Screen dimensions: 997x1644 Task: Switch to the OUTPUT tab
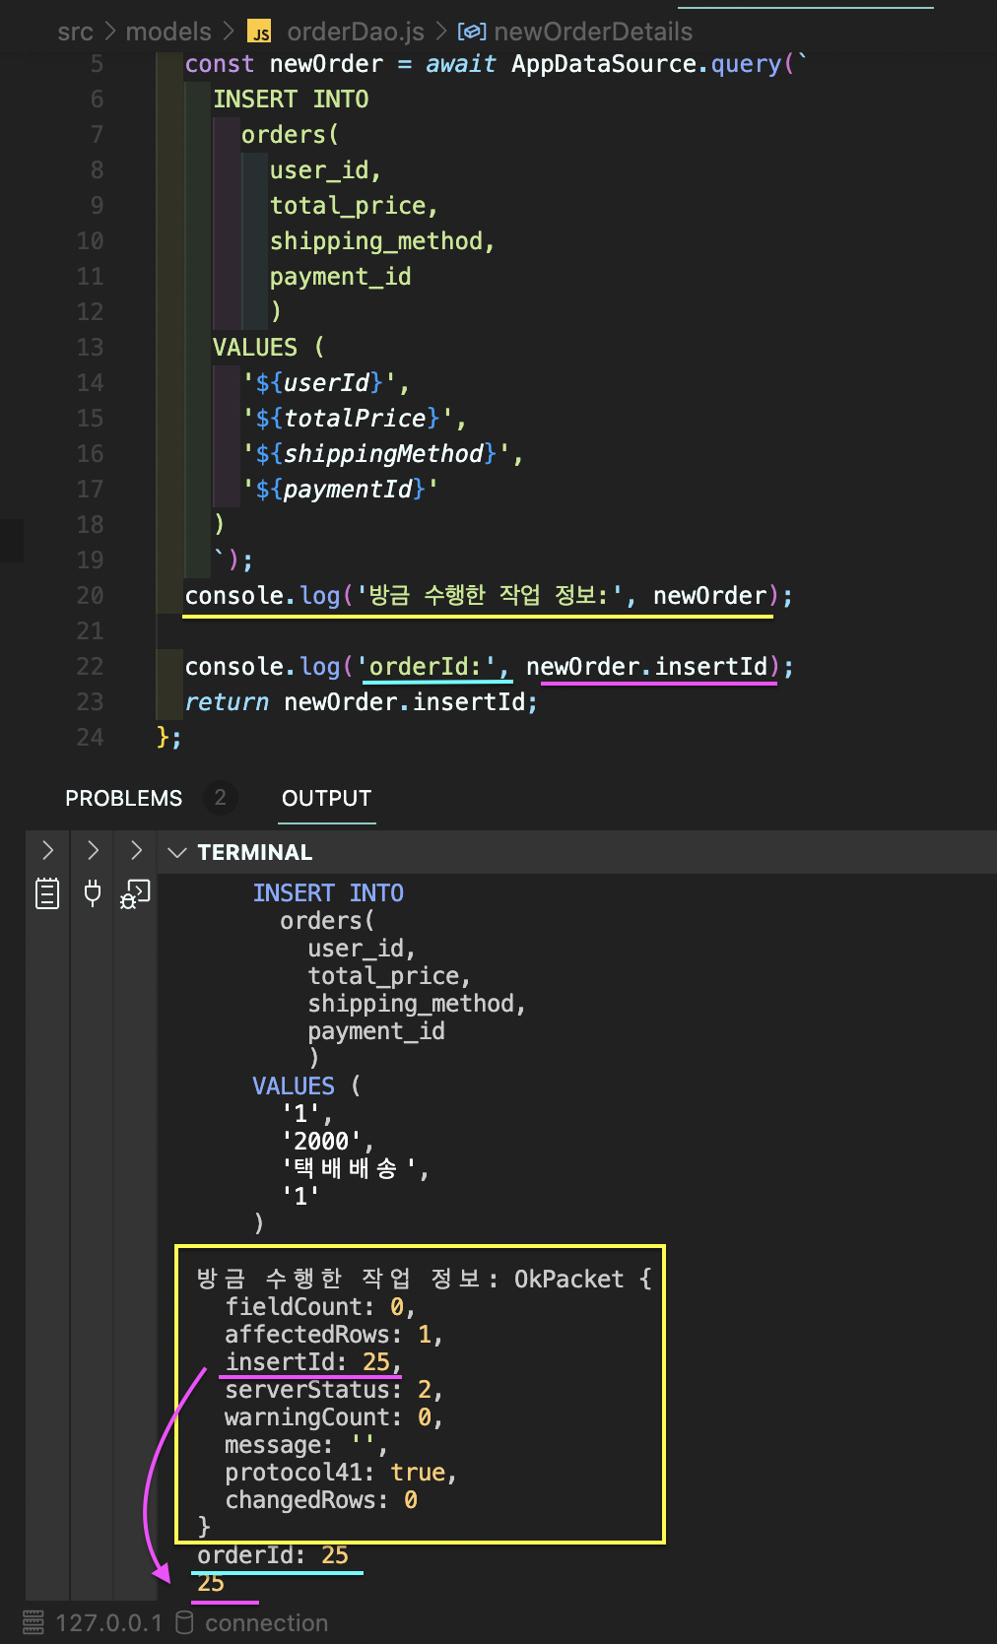326,798
